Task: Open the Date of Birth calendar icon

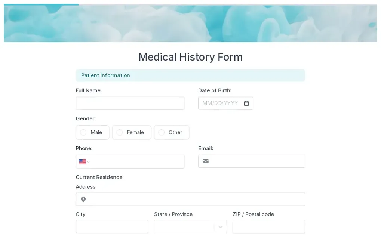Action: (x=246, y=103)
